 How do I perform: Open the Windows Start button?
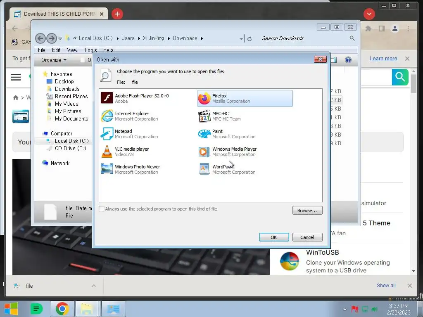pos(11,309)
